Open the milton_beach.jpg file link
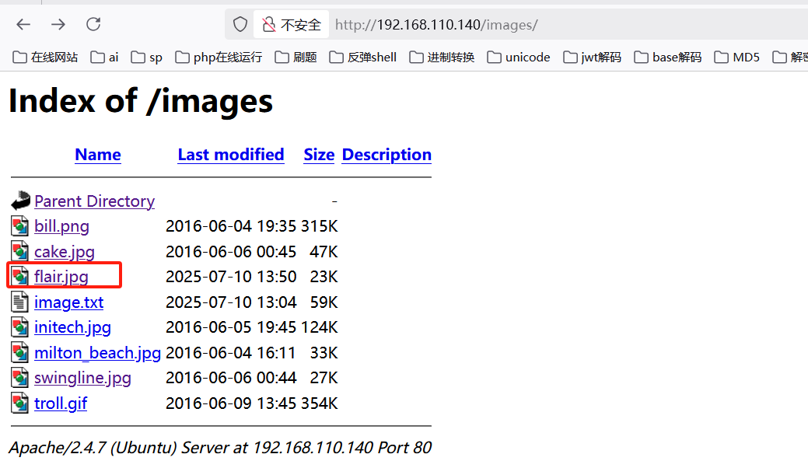The height and width of the screenshot is (468, 808). [x=97, y=353]
